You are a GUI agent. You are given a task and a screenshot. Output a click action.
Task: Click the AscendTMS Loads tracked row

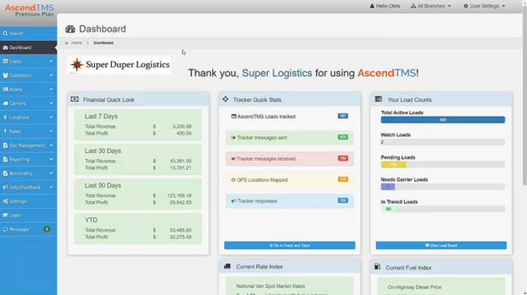tap(289, 116)
